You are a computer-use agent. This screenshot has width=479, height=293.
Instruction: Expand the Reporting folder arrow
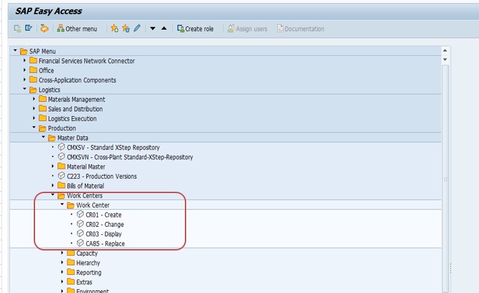(62, 272)
